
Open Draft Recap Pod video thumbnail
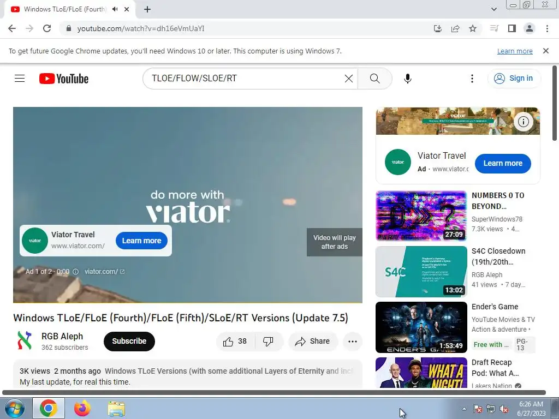tap(421, 373)
